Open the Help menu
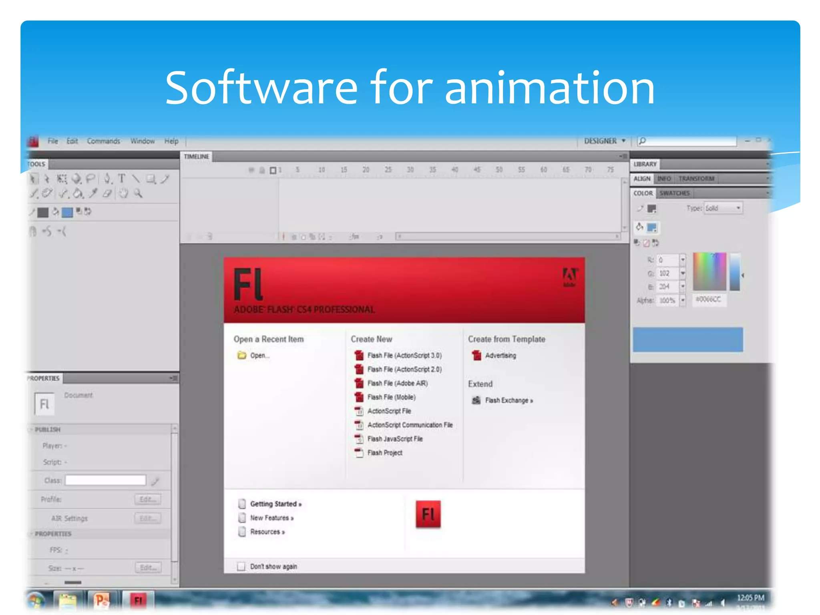 coord(171,141)
